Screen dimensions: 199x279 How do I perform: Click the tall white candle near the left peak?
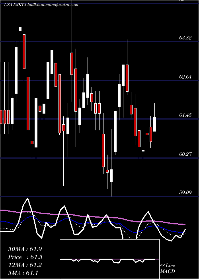click(x=16, y=70)
